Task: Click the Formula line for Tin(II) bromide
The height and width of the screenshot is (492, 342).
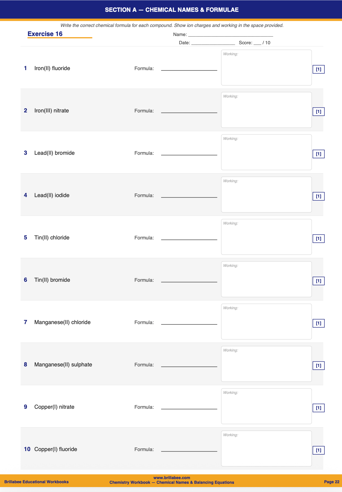Action: pos(189,280)
